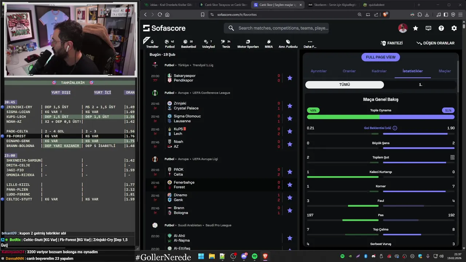Bookmark this page in address bar
The width and height of the screenshot is (466, 262).
coord(202,15)
